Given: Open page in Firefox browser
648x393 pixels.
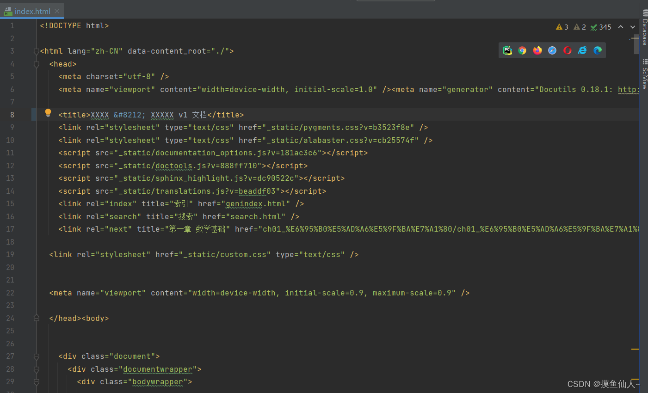Looking at the screenshot, I should [x=537, y=50].
